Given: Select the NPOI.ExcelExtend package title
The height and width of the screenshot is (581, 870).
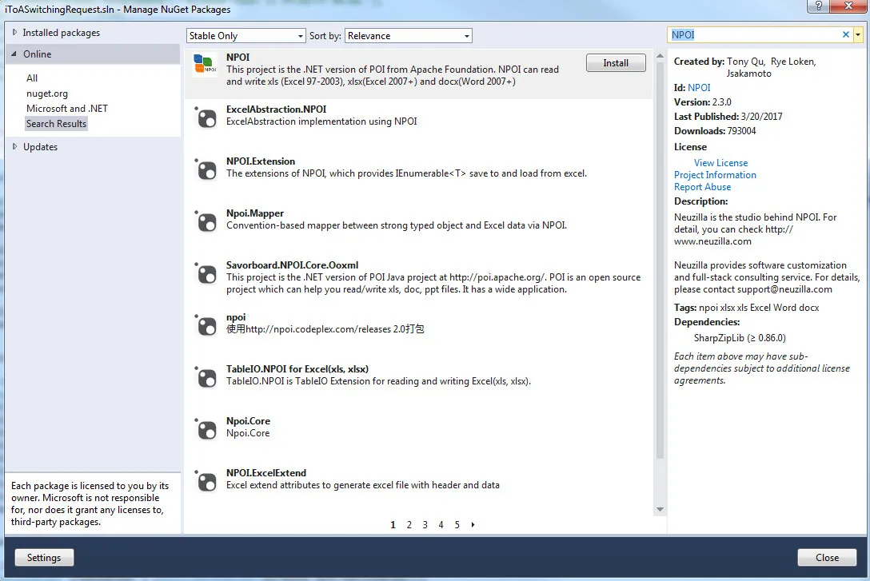Looking at the screenshot, I should pos(265,473).
